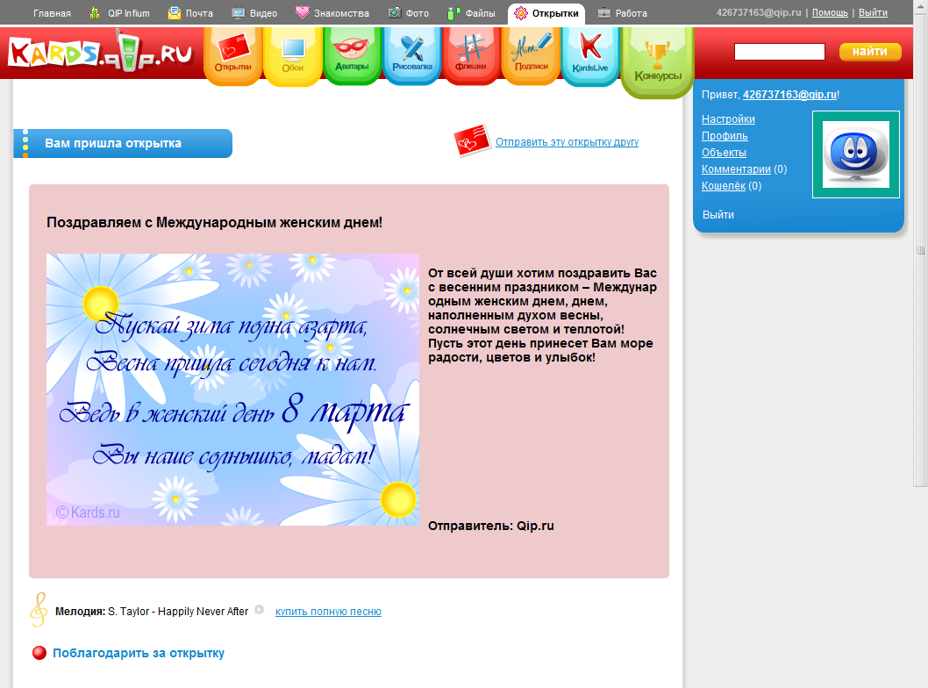Click the account email in the top bar
The image size is (928, 688).
[759, 12]
